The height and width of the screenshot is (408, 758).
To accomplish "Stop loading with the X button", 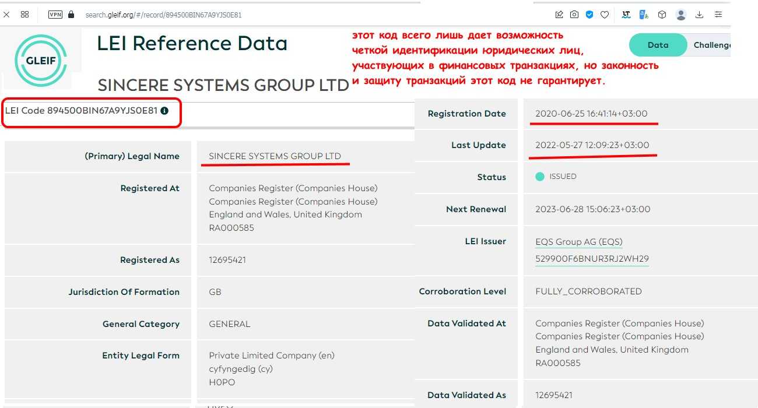I will [6, 15].
